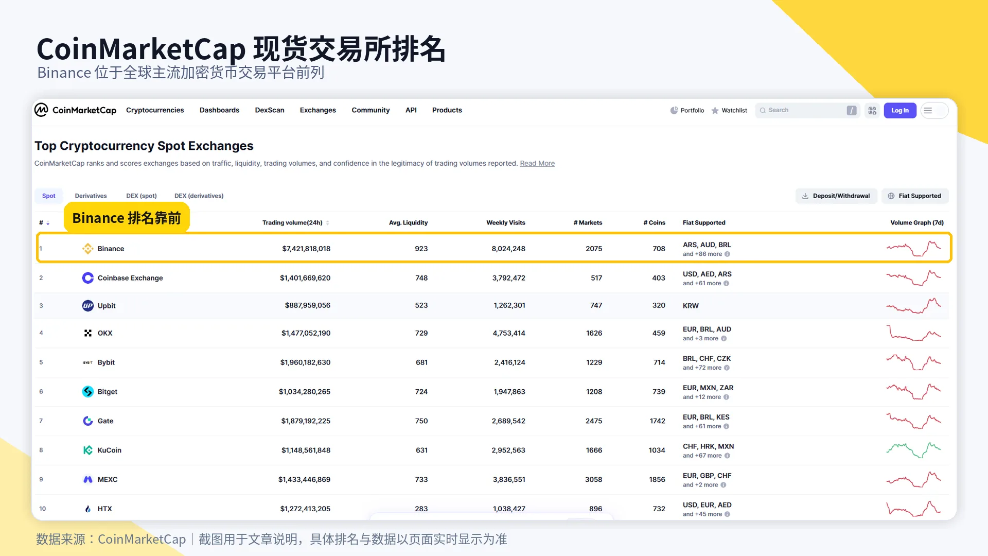Click the Bitget logo icon
Screen dimensions: 988x556
click(88, 392)
